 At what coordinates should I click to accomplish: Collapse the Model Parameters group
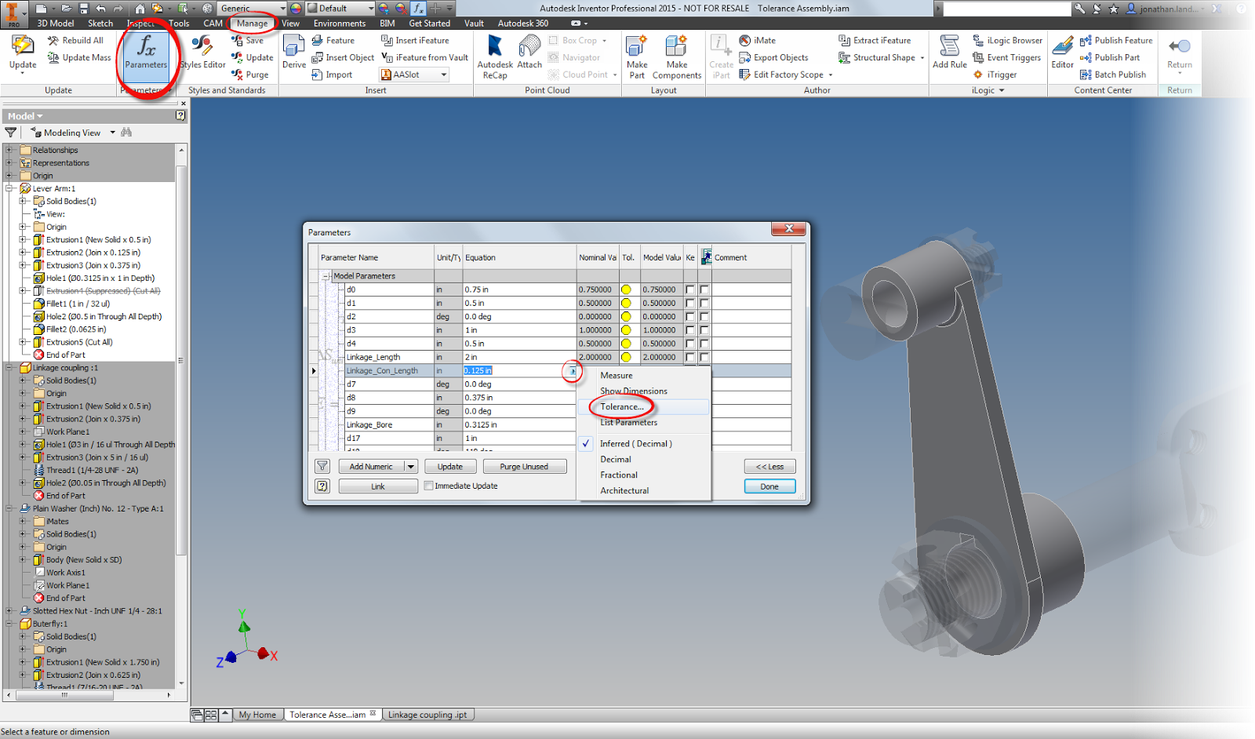coord(326,276)
